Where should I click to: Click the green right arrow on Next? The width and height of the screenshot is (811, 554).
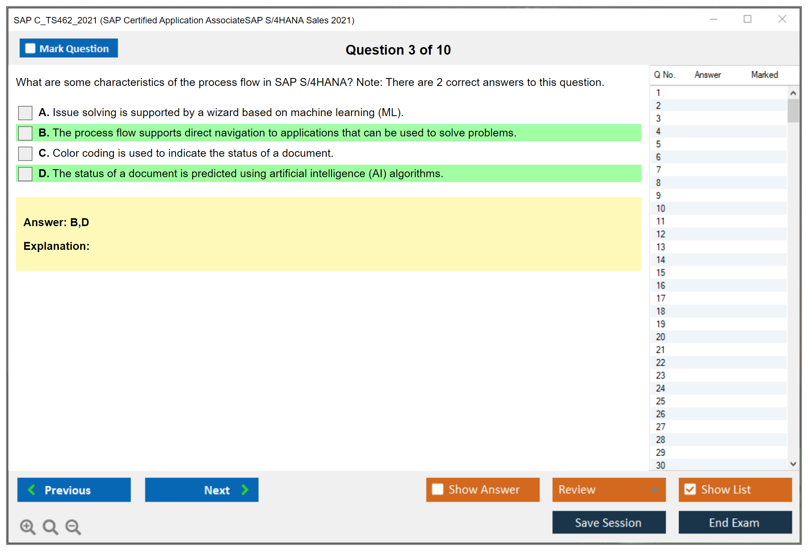(245, 490)
